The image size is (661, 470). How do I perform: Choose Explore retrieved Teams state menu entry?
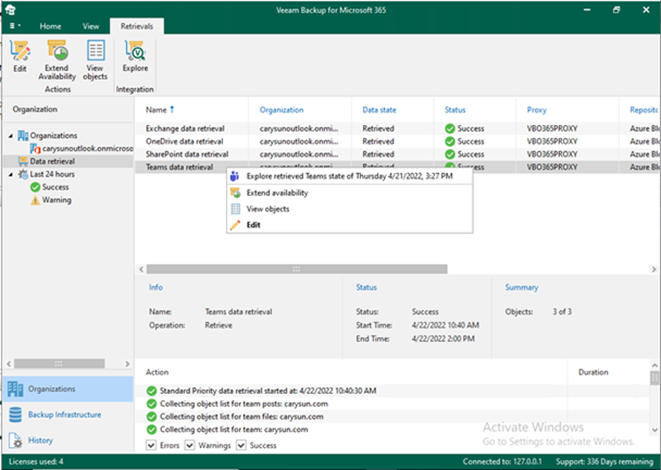[349, 176]
